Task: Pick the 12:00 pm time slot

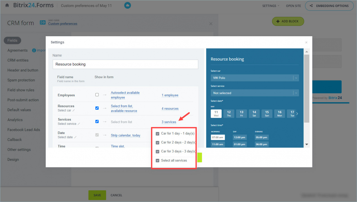Action: coord(240,137)
